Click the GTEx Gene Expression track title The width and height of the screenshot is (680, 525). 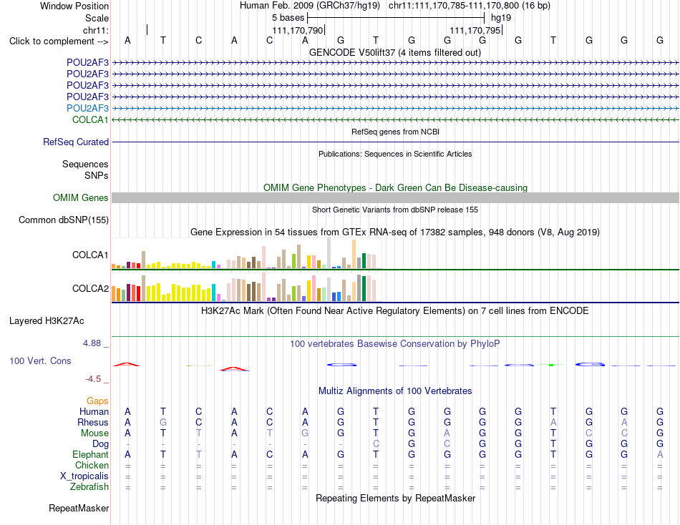click(395, 232)
